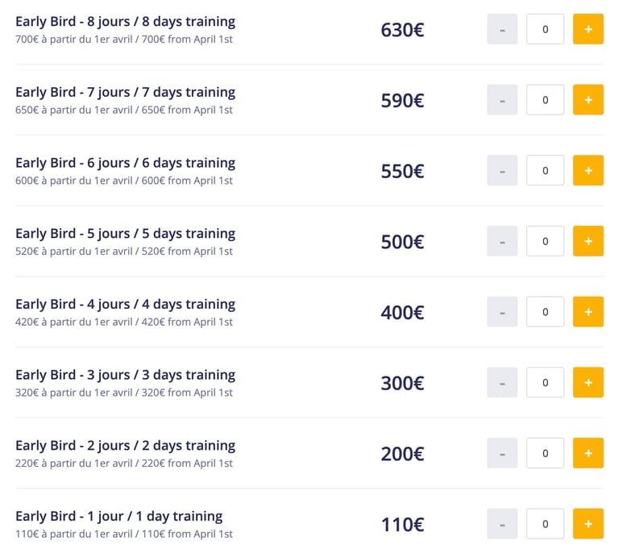The image size is (619, 549).
Task: Click minus for 1 day training ticket
Action: [x=502, y=524]
